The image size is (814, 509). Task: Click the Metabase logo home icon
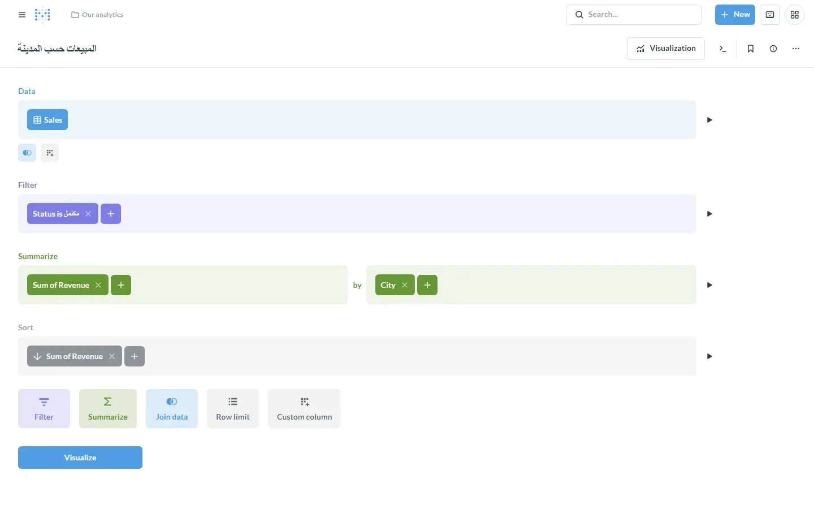[42, 15]
